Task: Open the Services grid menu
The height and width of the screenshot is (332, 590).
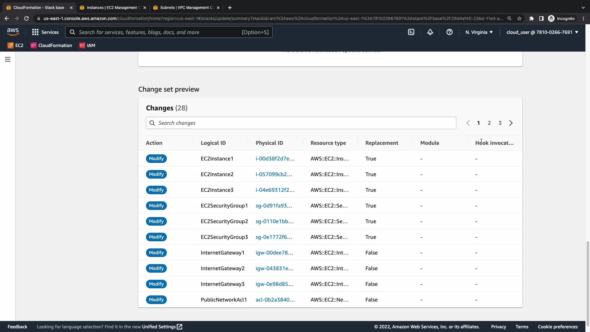Action: (45, 32)
